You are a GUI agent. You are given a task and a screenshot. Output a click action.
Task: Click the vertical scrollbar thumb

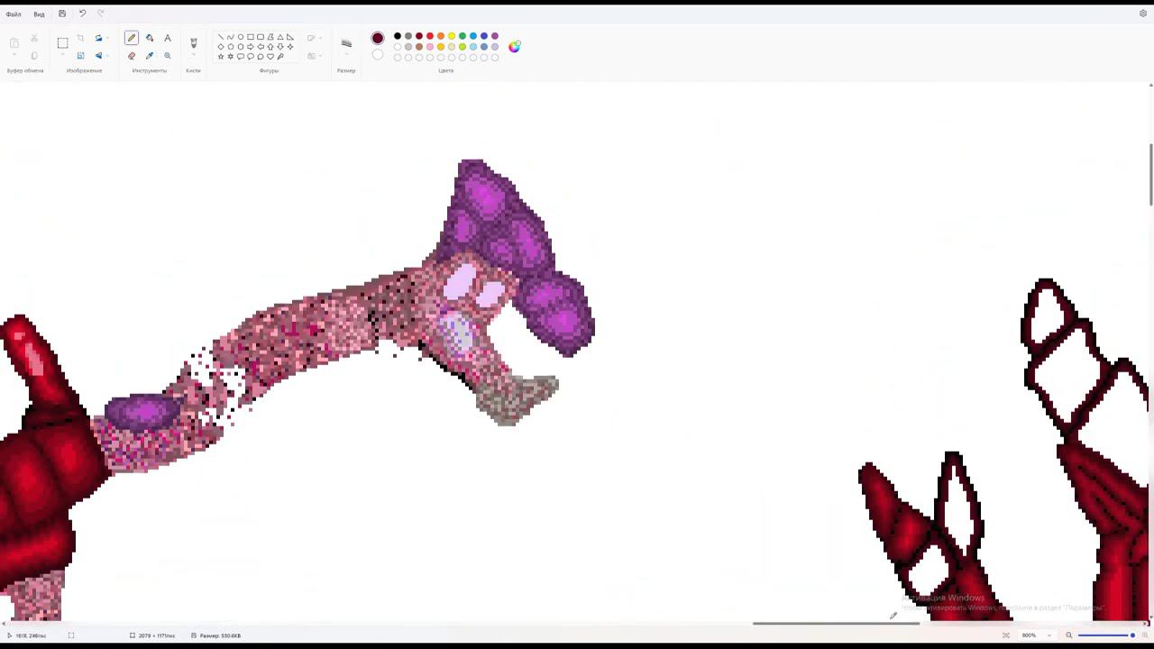click(1150, 175)
